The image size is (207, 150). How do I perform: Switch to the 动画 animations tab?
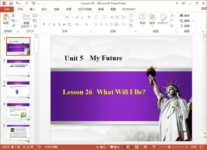pos(68,9)
